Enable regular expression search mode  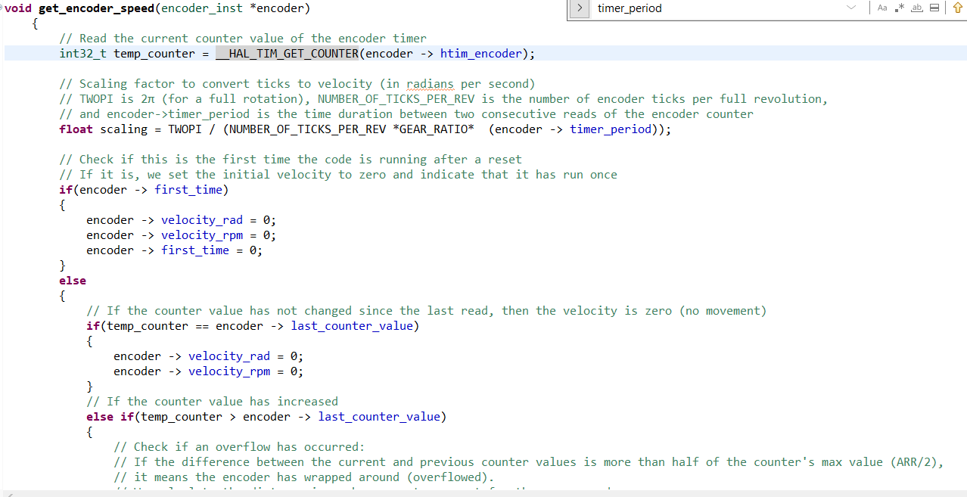[x=900, y=8]
